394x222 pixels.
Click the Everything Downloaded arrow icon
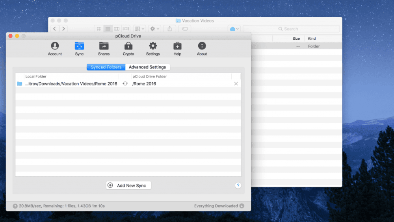point(242,206)
